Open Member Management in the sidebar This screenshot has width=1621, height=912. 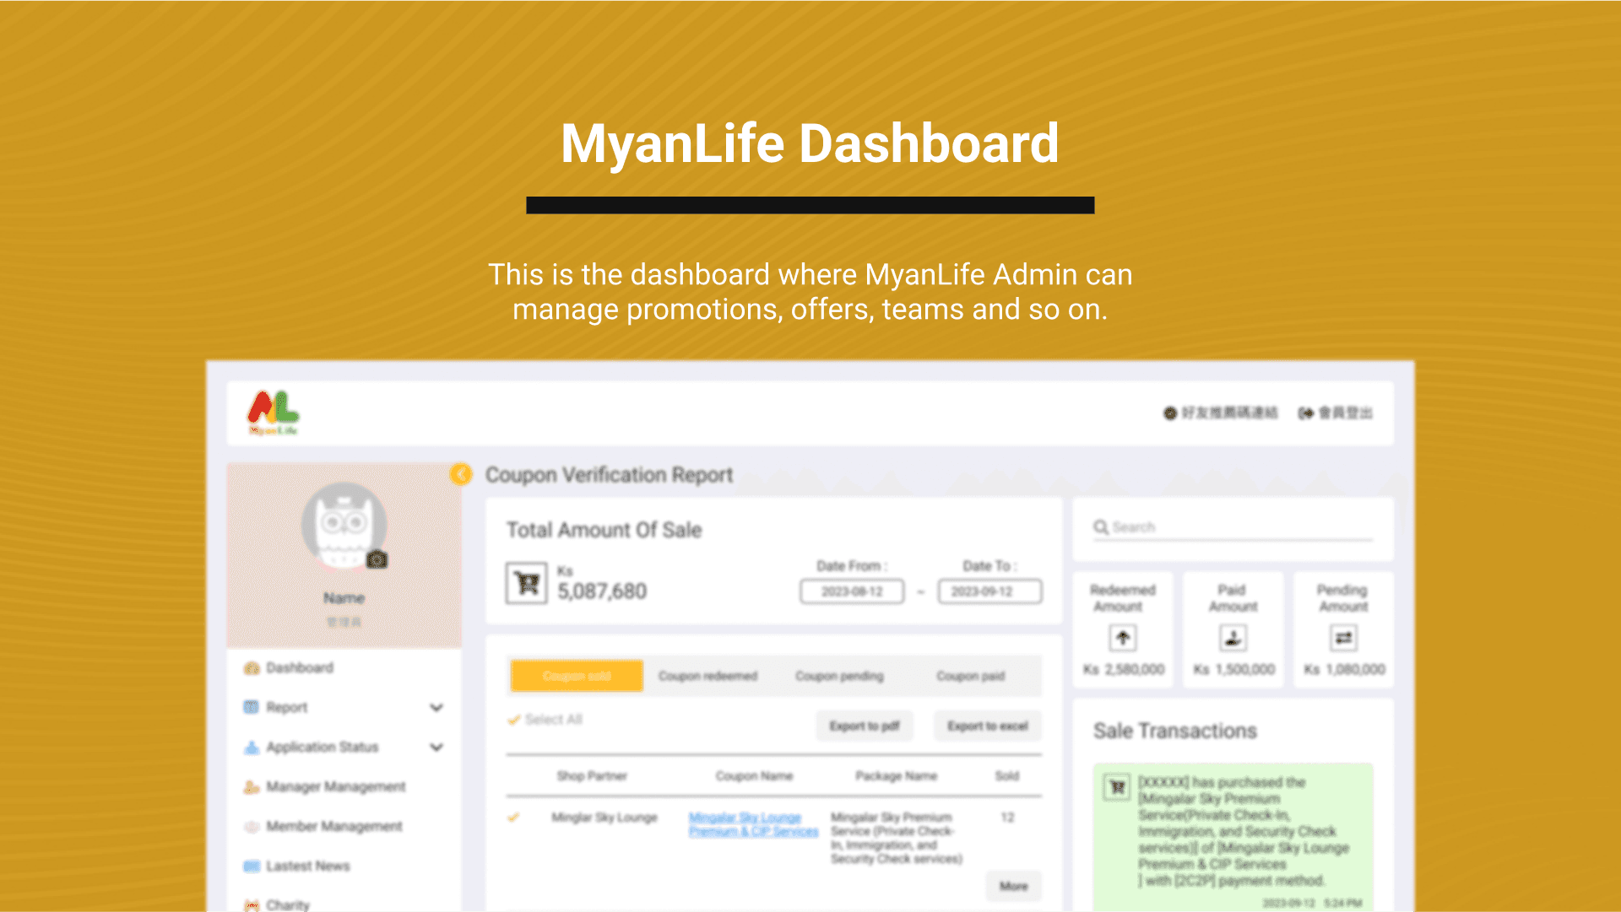pyautogui.click(x=334, y=826)
